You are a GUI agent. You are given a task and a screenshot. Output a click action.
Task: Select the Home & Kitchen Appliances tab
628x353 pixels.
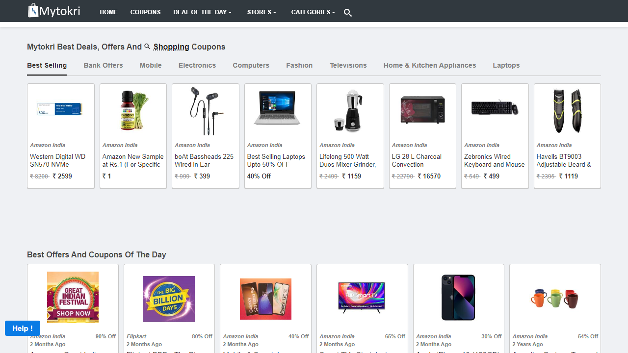pyautogui.click(x=429, y=65)
